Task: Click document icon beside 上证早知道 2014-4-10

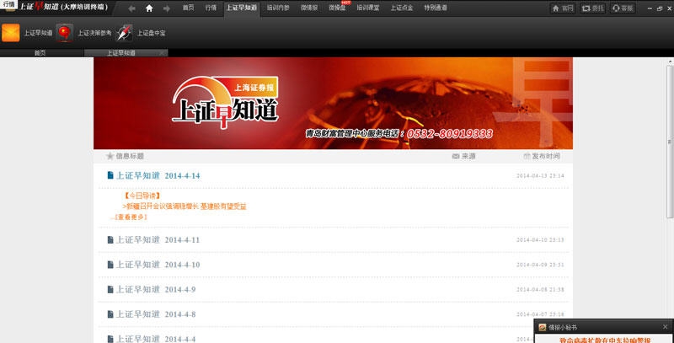Action: coord(110,265)
